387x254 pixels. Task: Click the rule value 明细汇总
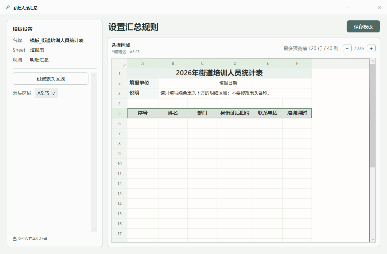click(39, 60)
